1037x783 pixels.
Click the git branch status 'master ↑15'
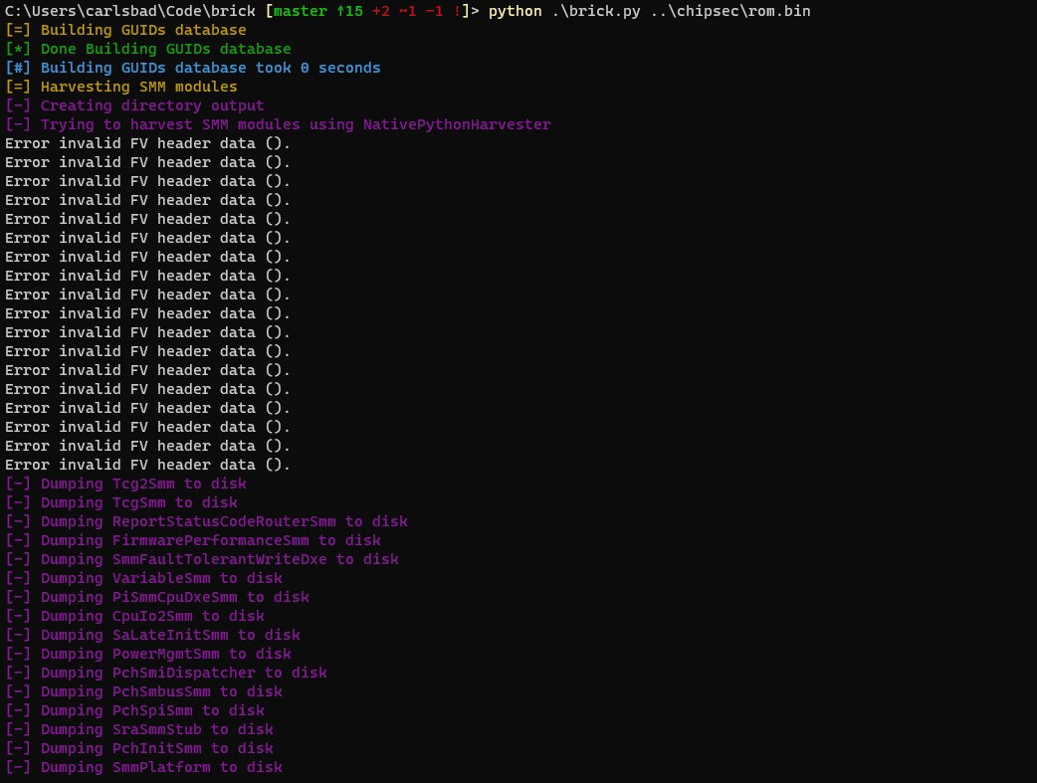(318, 11)
